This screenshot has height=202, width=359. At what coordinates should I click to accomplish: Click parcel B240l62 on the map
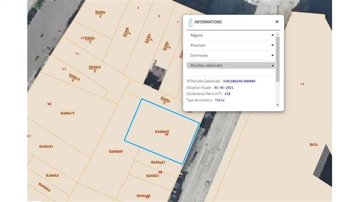point(52,175)
